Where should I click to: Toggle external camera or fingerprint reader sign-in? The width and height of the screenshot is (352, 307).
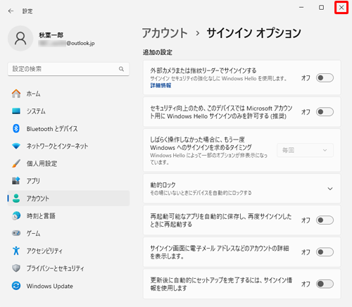pyautogui.click(x=325, y=78)
